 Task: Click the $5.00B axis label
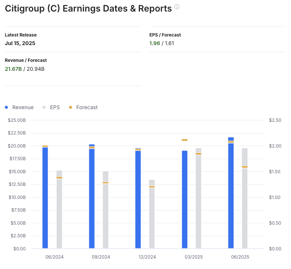point(18,223)
